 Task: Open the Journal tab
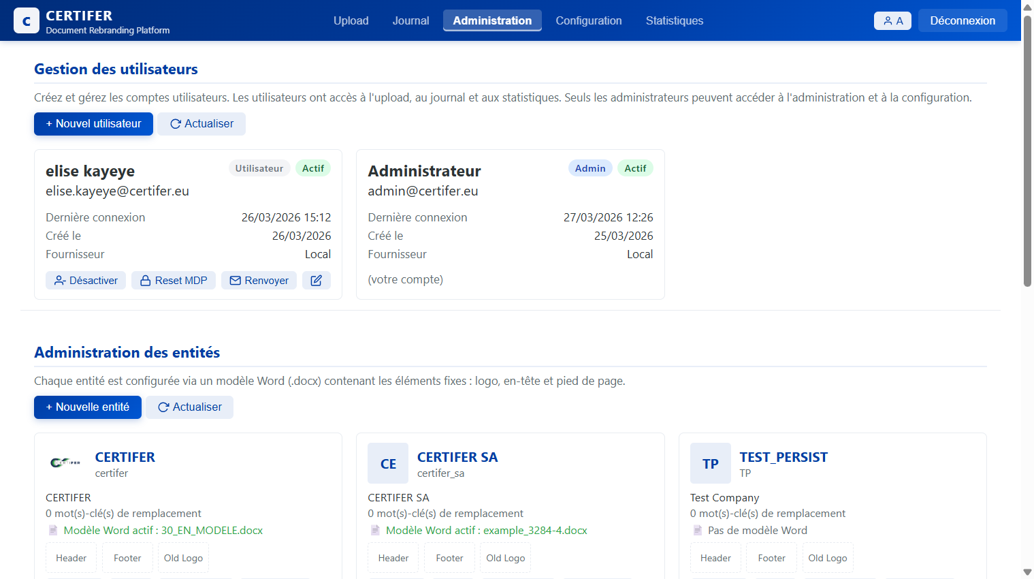[410, 20]
